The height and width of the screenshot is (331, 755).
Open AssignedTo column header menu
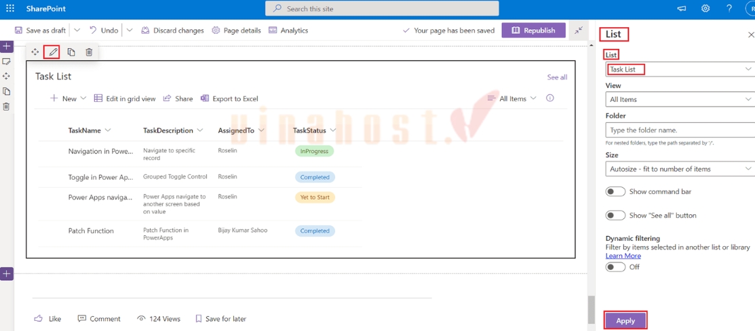pyautogui.click(x=241, y=131)
